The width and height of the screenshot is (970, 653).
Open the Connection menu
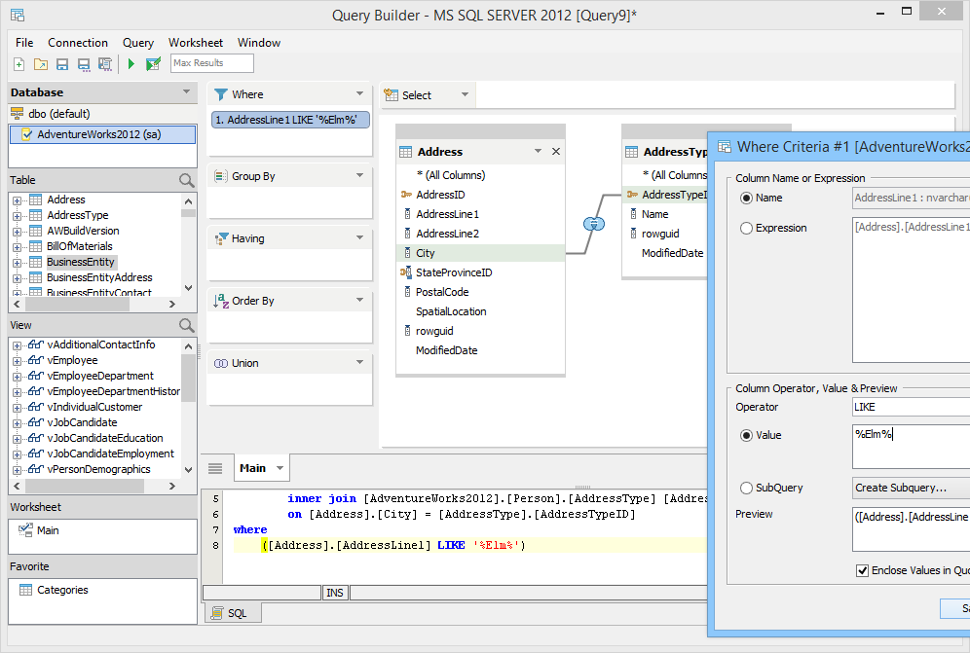click(x=78, y=43)
